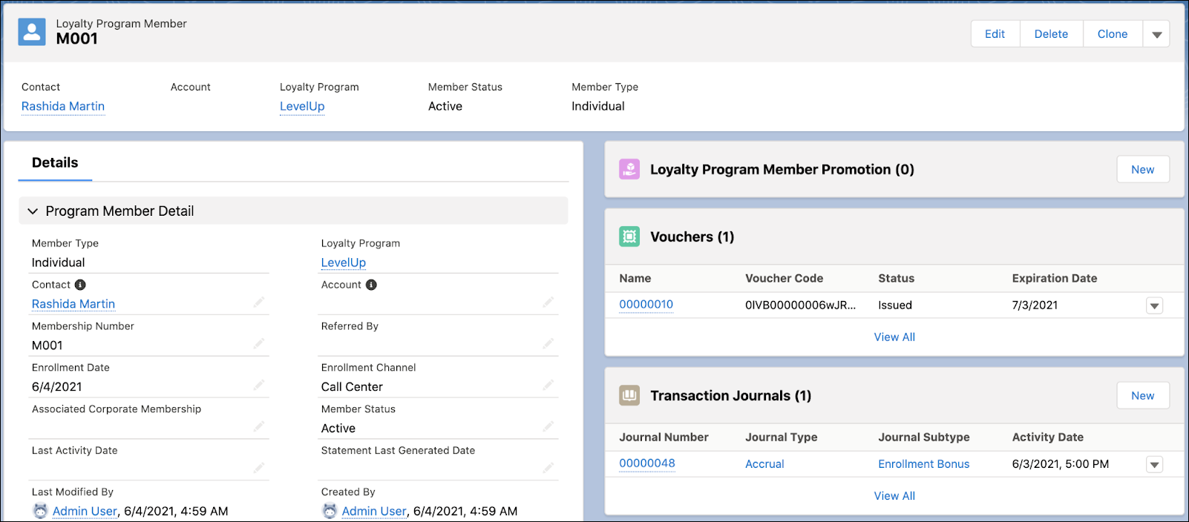
Task: Collapse the Program Member Detail section
Action: tap(33, 211)
